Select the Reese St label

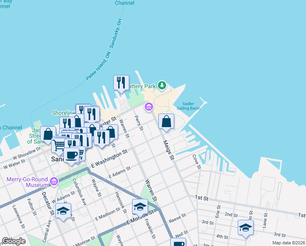click(x=178, y=218)
